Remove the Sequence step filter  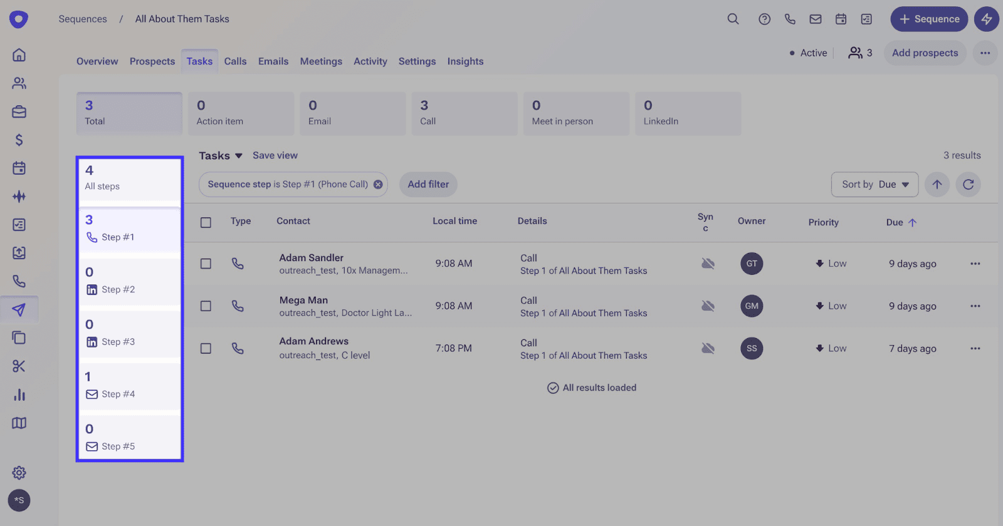click(378, 184)
